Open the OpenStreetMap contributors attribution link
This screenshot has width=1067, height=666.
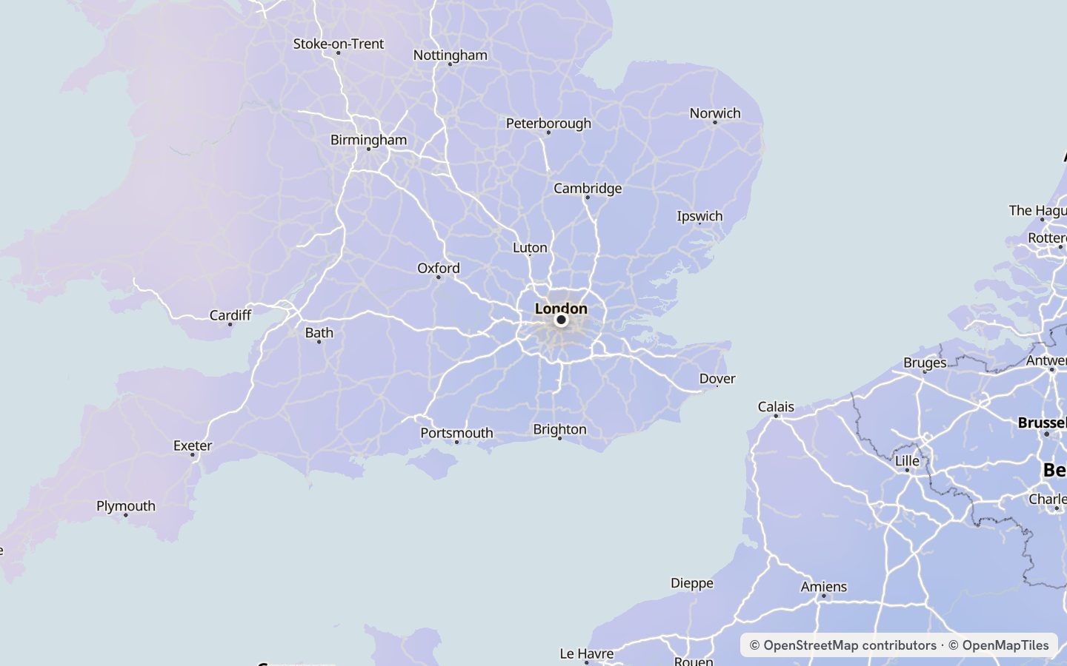tap(843, 645)
